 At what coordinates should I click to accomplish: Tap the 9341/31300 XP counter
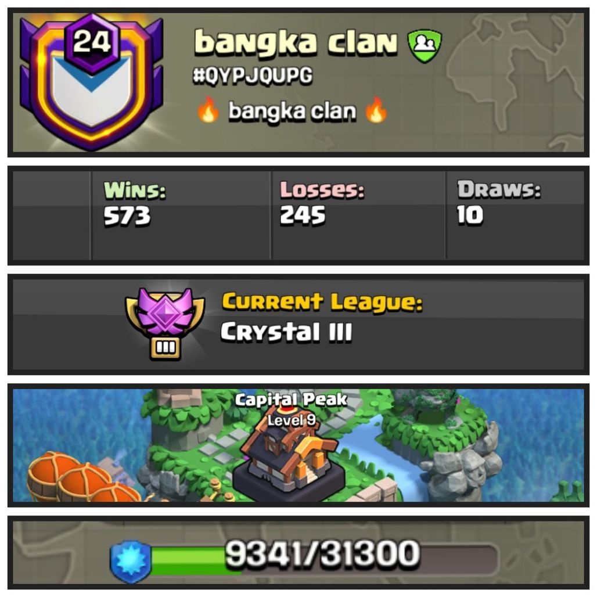(322, 553)
